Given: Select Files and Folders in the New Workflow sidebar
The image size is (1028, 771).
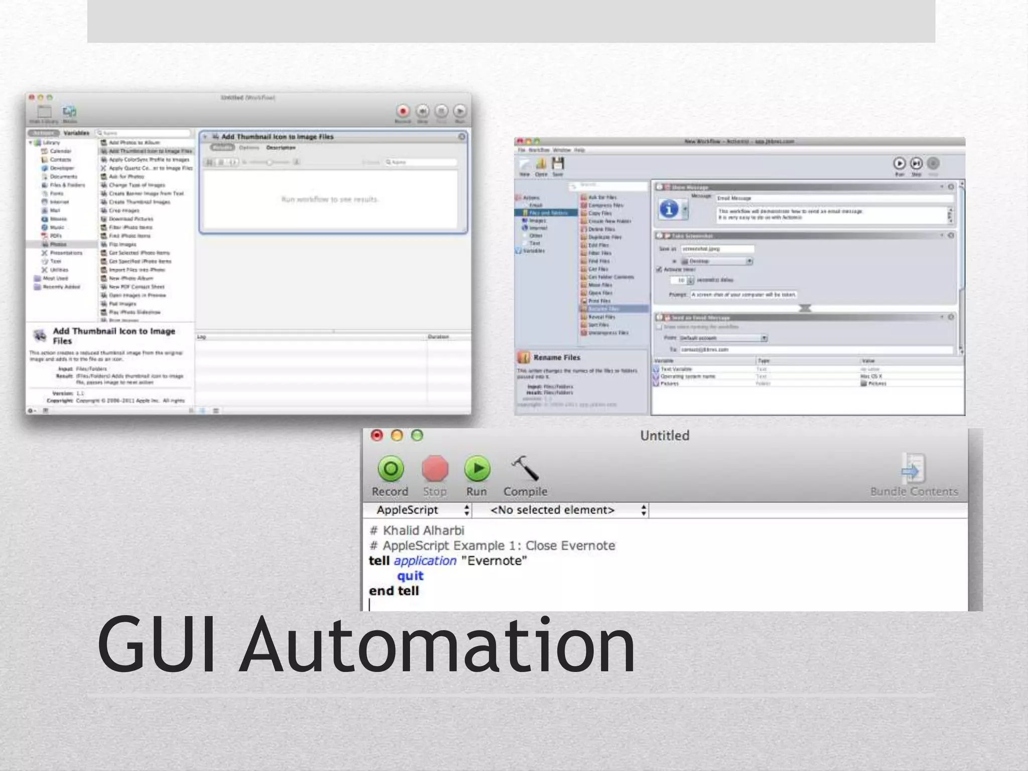Looking at the screenshot, I should 546,213.
